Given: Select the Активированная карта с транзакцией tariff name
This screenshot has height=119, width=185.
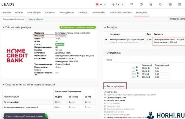Looking at the screenshot, I should click(127, 39).
